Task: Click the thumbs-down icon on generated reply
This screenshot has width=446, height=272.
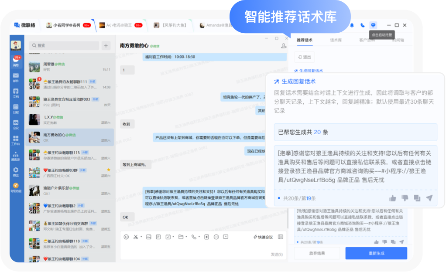Action: click(x=405, y=198)
